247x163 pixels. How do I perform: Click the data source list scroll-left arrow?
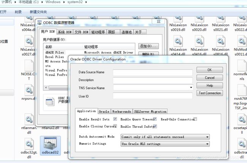[46, 87]
